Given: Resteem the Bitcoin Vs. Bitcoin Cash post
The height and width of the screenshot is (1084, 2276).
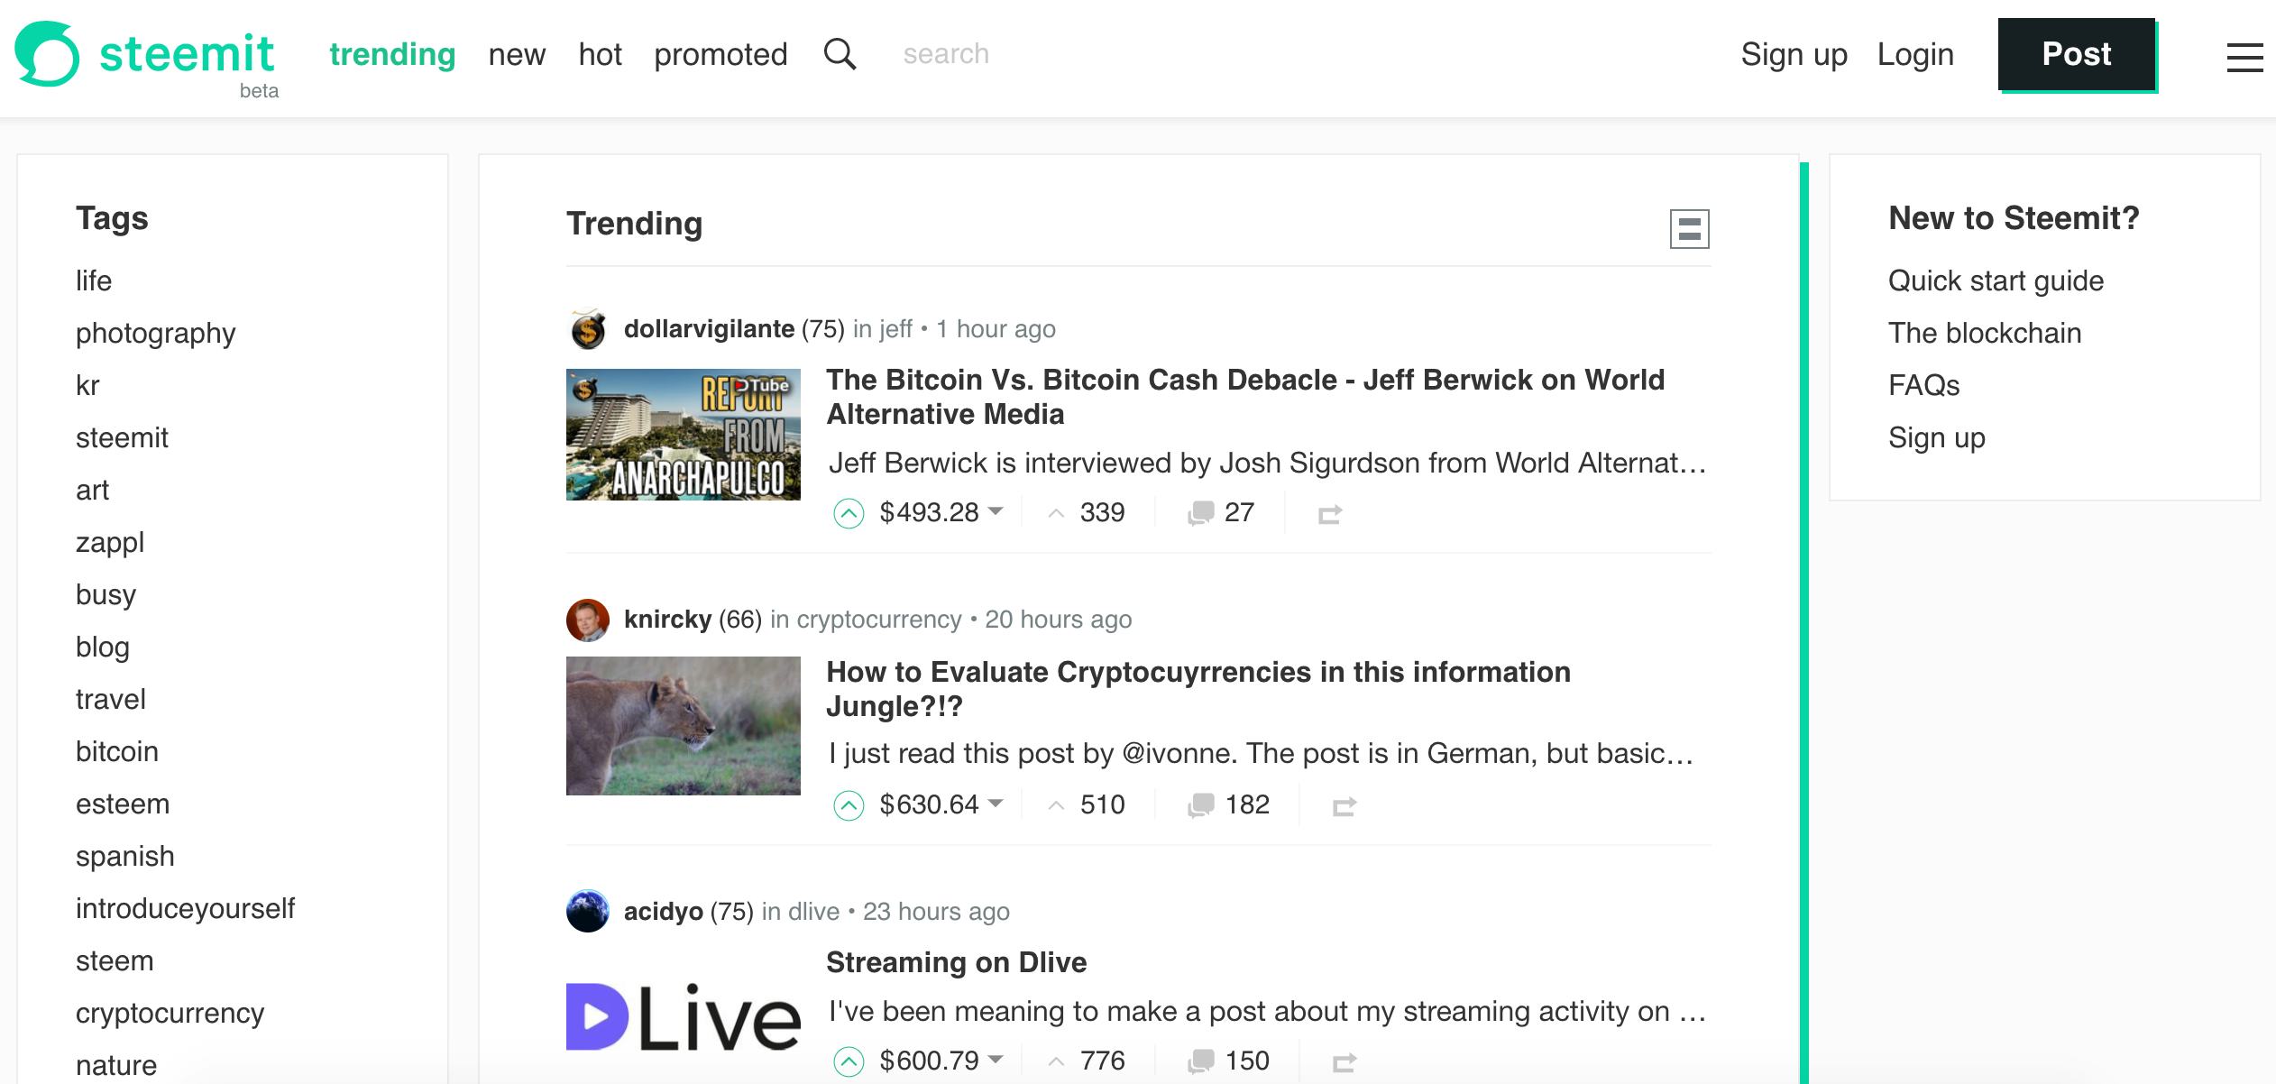Looking at the screenshot, I should click(x=1331, y=512).
